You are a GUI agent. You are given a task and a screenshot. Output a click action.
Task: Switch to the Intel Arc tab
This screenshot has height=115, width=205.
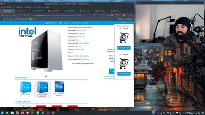[x=118, y=11]
